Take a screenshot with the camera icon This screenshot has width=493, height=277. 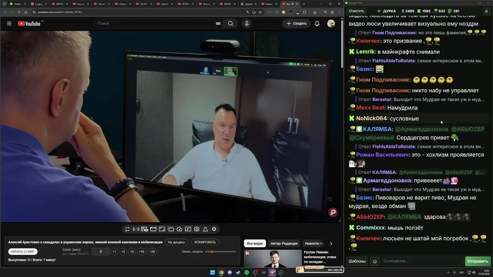(x=197, y=229)
